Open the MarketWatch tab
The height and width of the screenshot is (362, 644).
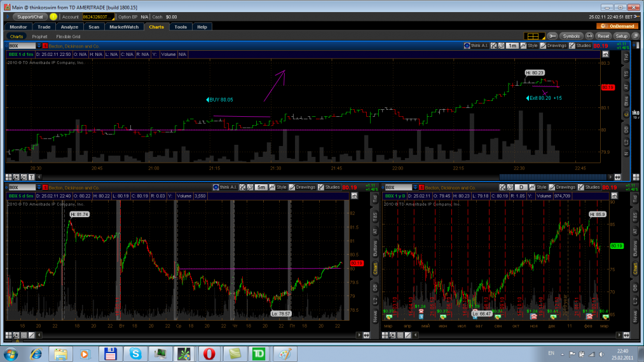coord(124,27)
